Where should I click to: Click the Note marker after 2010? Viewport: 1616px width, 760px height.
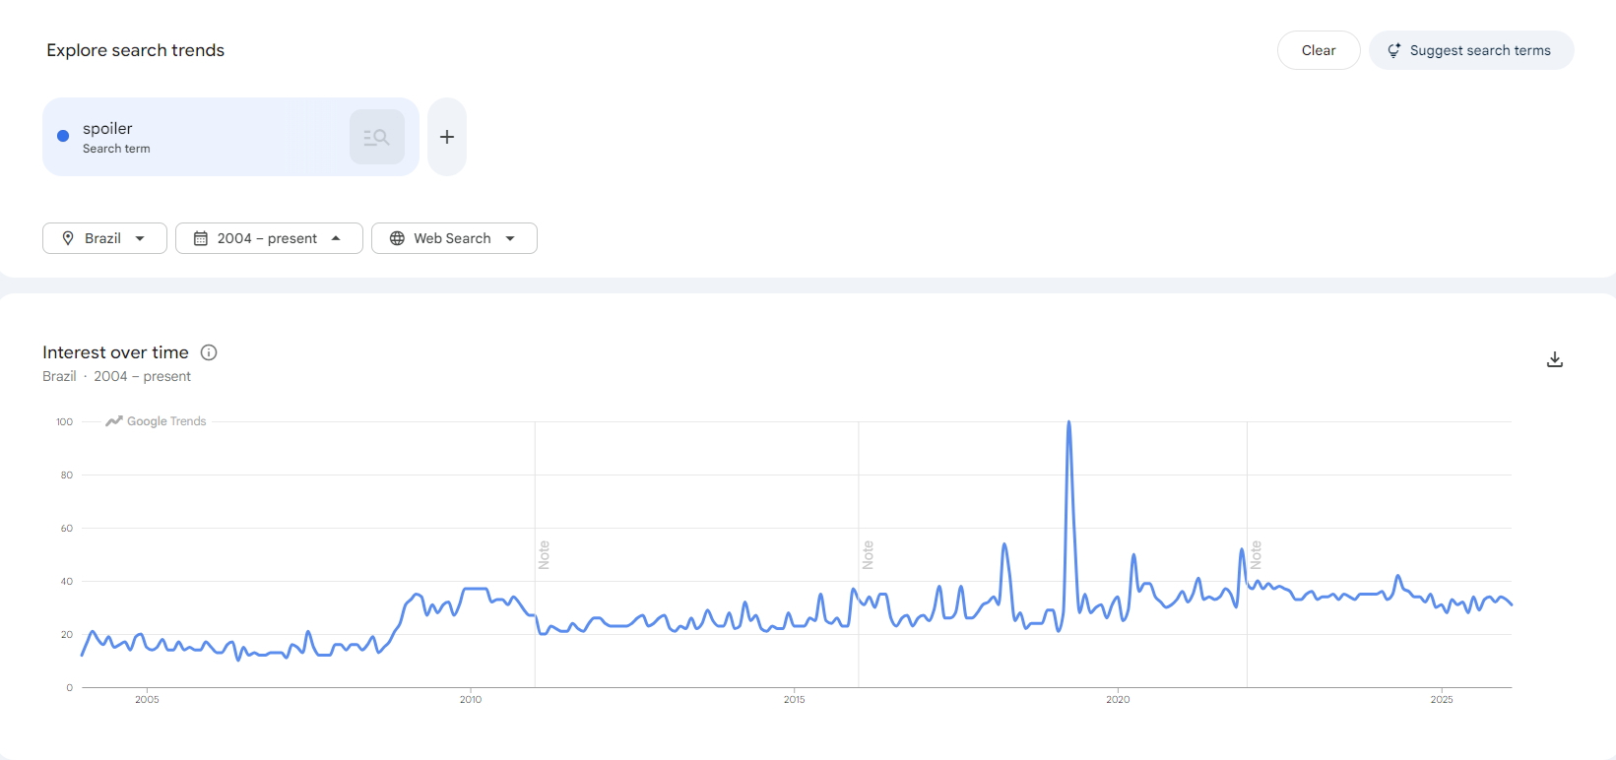pos(544,554)
